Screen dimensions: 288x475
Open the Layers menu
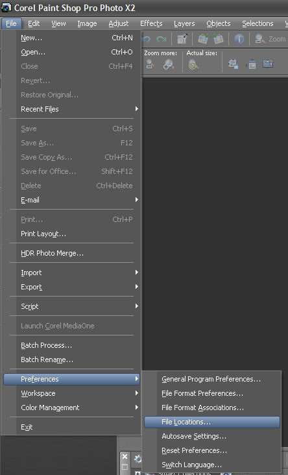[184, 23]
